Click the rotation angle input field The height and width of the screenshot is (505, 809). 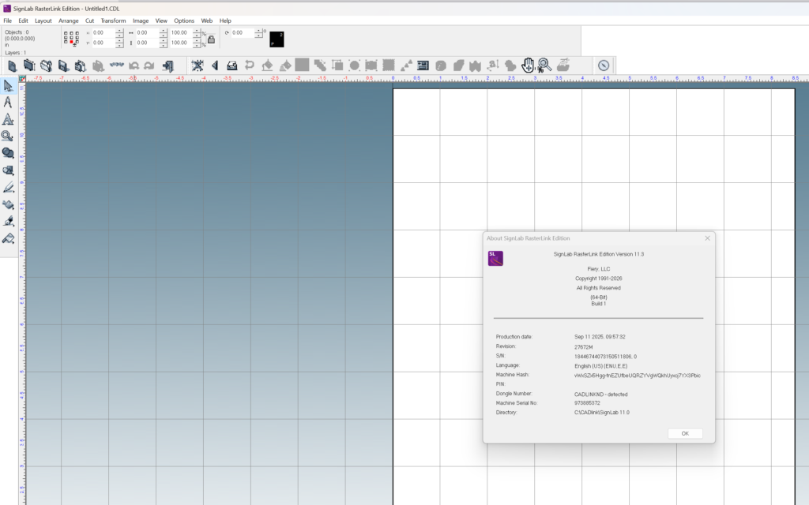(x=243, y=32)
